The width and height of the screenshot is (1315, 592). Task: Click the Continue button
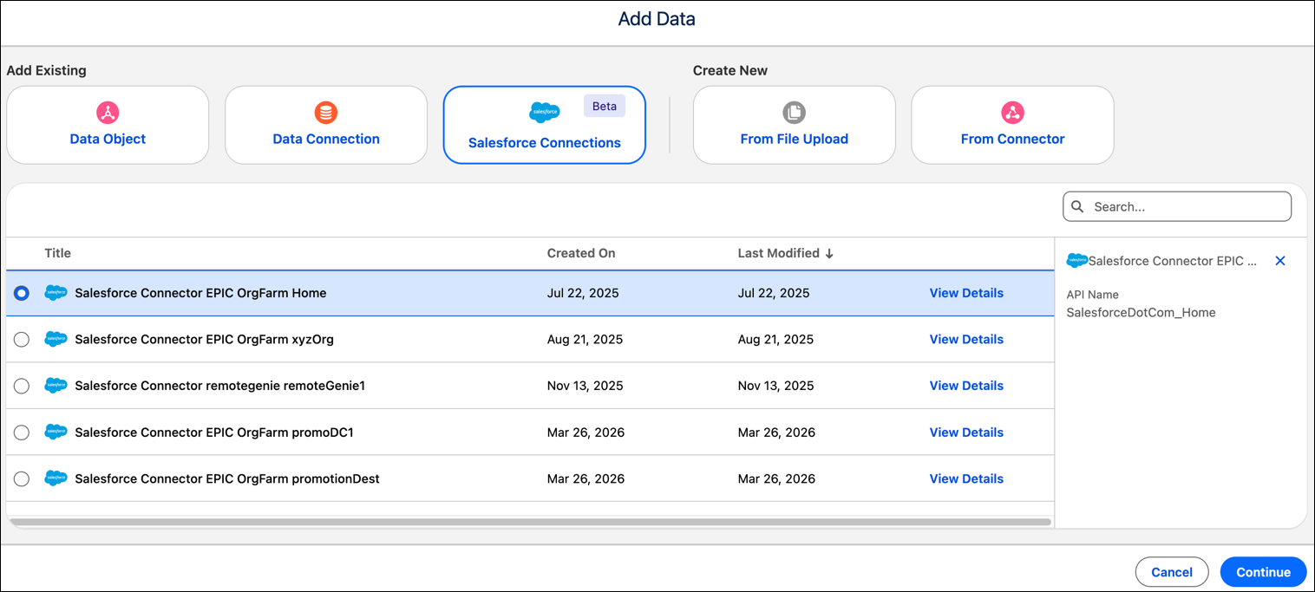(x=1264, y=572)
